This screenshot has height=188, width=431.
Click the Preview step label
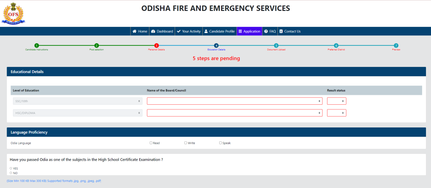pos(396,50)
